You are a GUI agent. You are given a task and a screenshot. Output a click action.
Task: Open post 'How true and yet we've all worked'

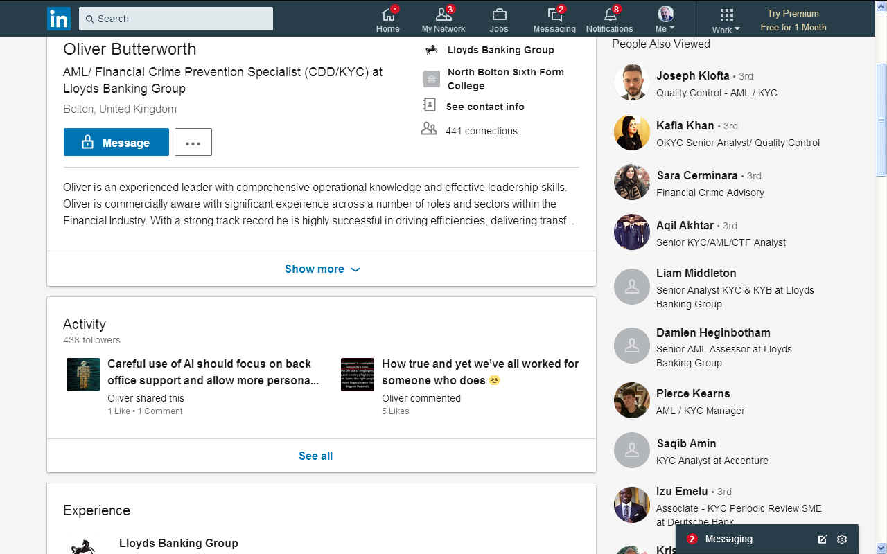click(x=480, y=372)
